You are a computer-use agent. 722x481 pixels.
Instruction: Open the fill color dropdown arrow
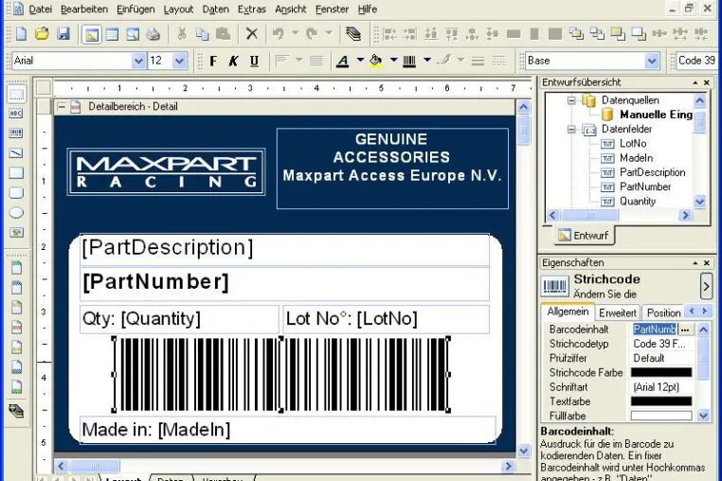point(394,60)
